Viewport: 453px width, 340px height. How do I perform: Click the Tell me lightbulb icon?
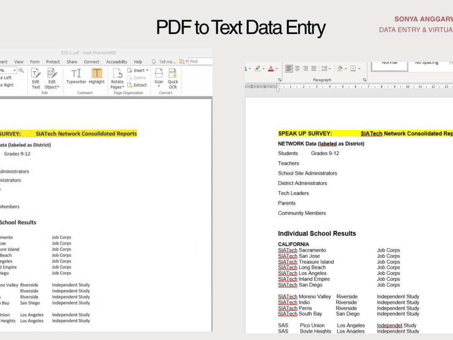(154, 62)
